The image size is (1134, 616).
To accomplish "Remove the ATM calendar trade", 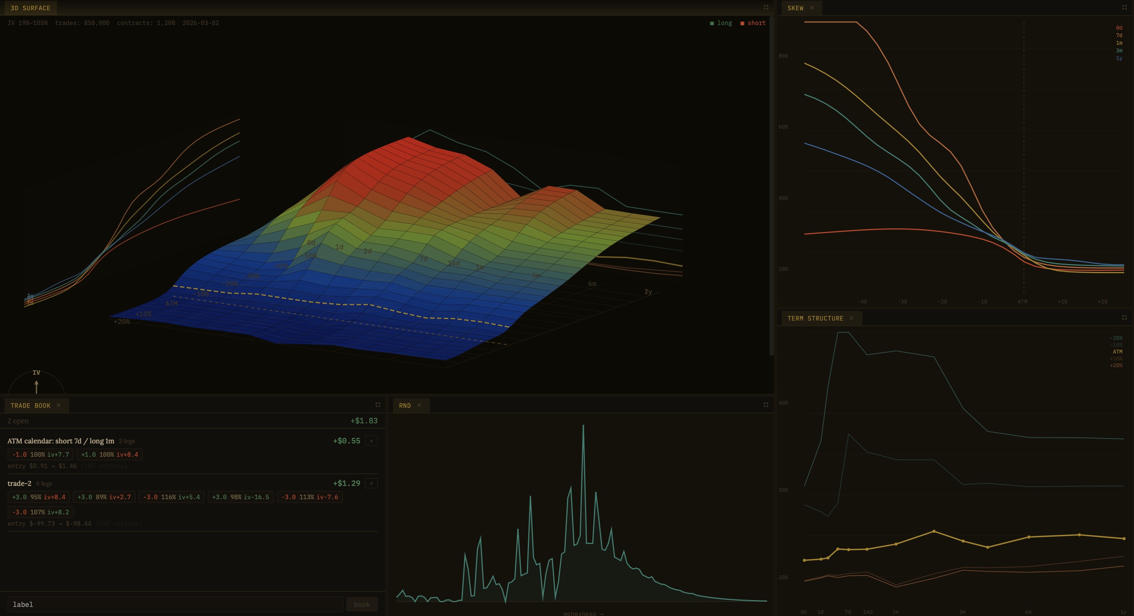I will pyautogui.click(x=371, y=441).
